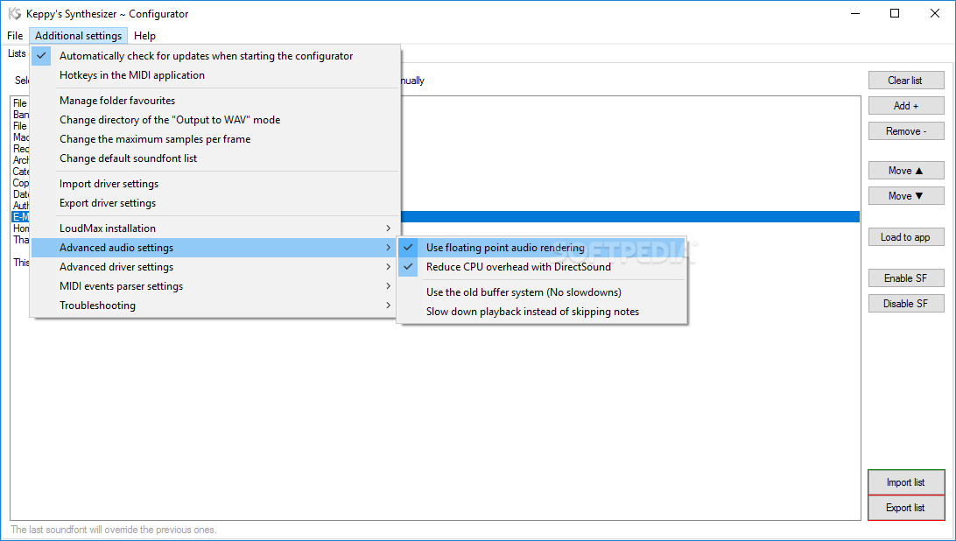Expand the Advanced driver settings submenu
The width and height of the screenshot is (956, 541).
click(215, 267)
